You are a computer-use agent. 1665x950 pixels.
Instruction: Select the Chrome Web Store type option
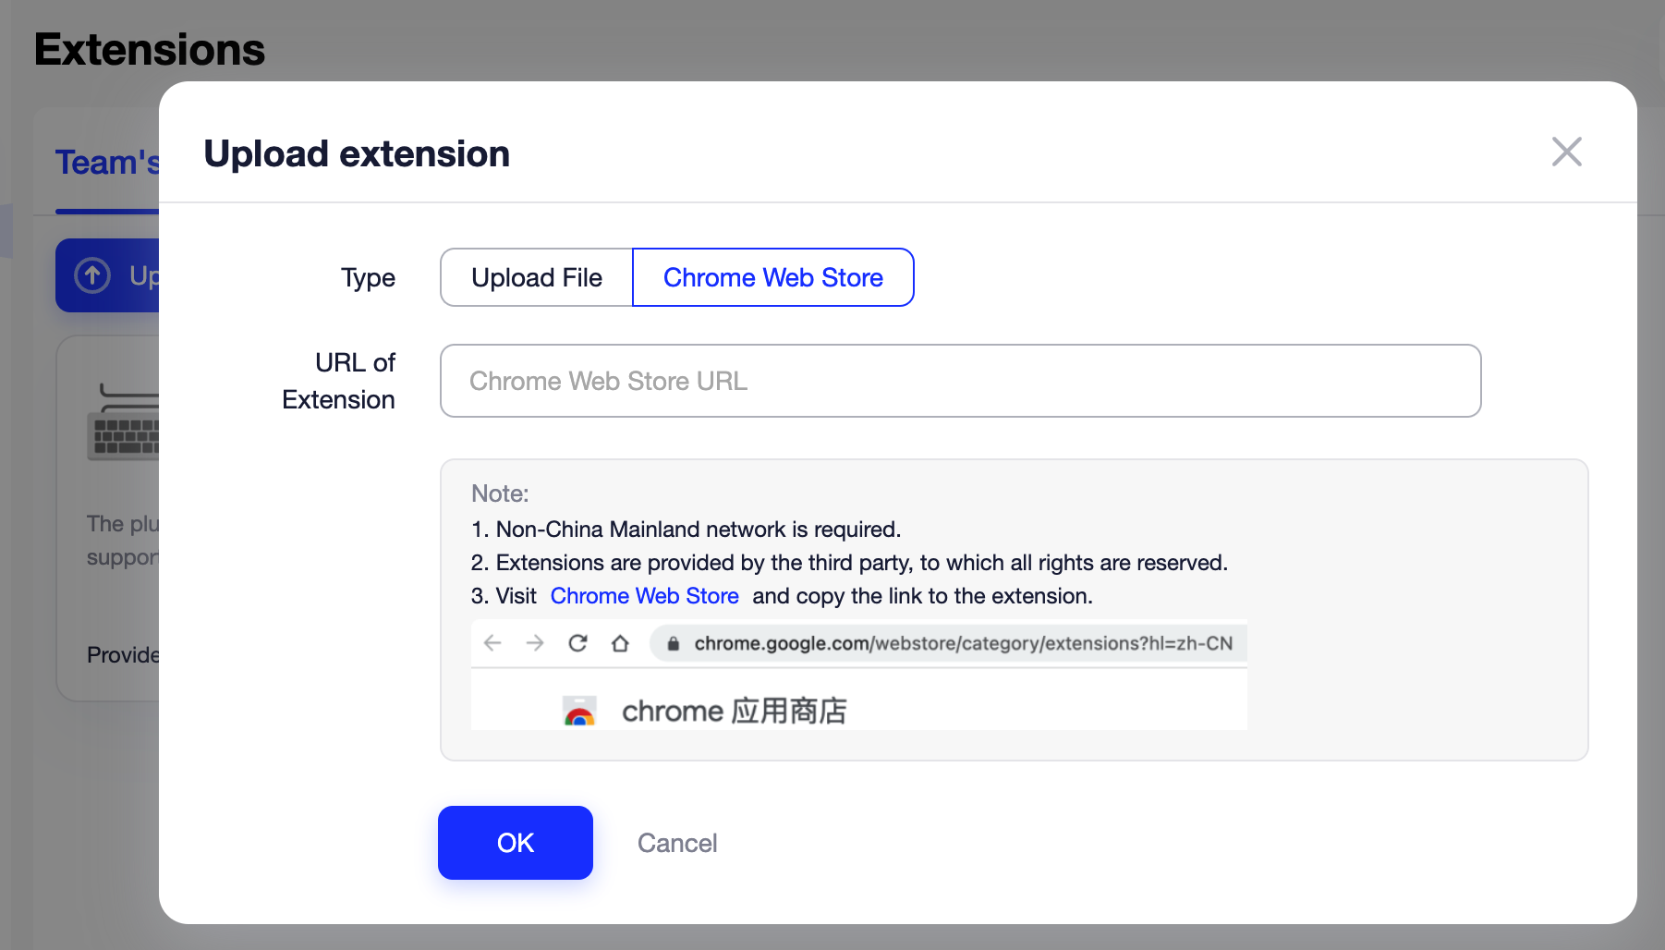(772, 277)
